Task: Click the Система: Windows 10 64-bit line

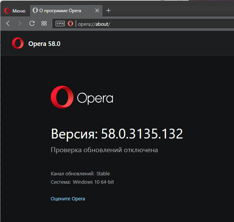Action: pos(82,182)
